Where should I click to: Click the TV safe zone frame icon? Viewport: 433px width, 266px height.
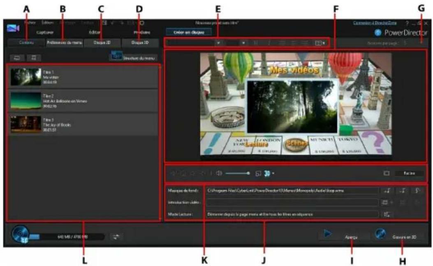(387, 173)
